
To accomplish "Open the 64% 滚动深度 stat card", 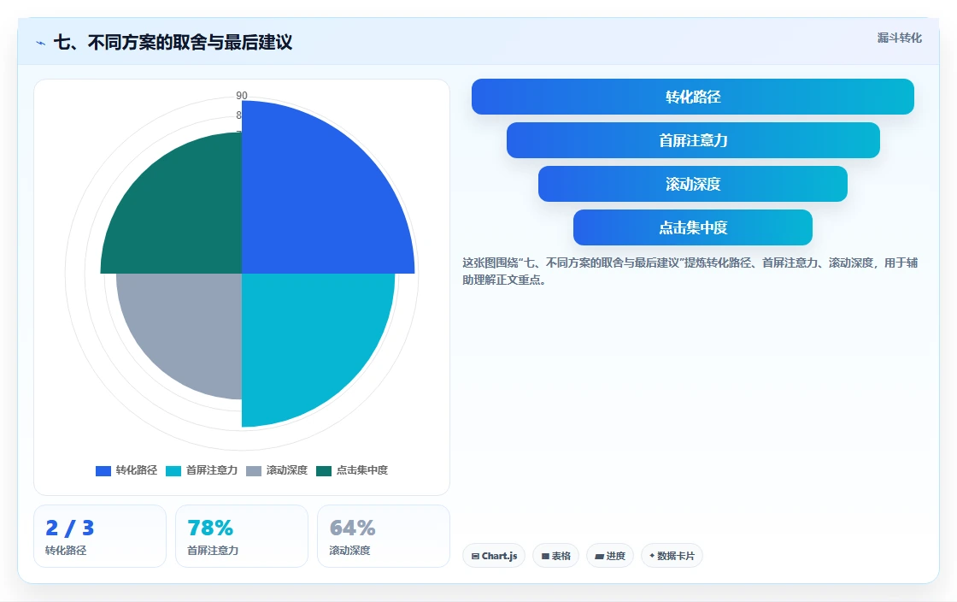I will tap(384, 536).
